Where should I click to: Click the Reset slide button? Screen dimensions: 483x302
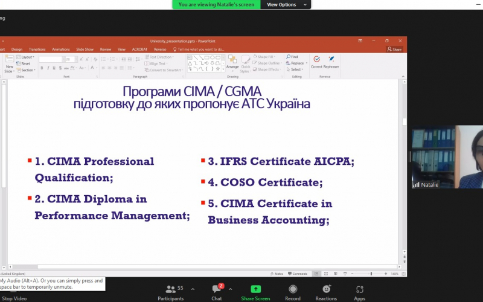(24, 63)
